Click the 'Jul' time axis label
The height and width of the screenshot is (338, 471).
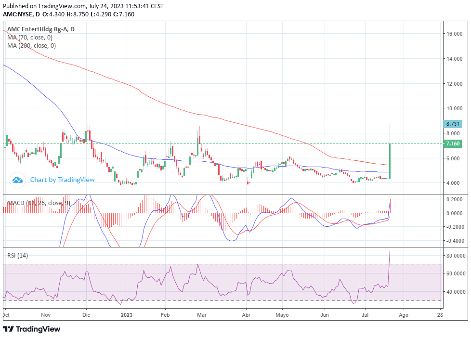tap(365, 315)
